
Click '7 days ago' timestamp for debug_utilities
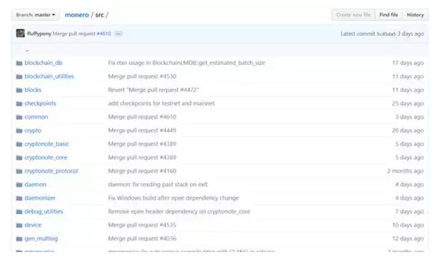tap(410, 211)
